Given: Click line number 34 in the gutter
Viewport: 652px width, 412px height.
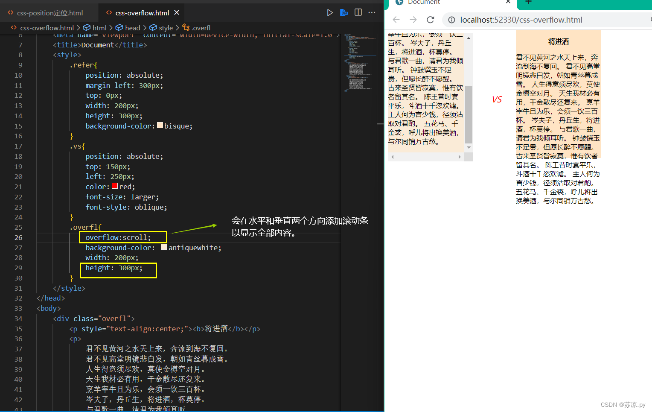Looking at the screenshot, I should pos(18,318).
